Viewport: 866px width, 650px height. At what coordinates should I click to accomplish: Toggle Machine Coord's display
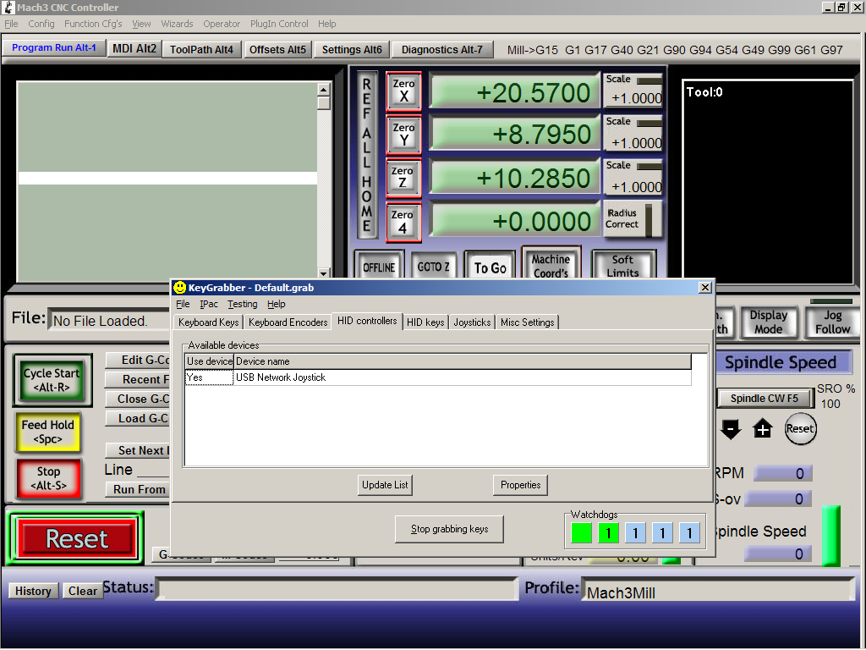pyautogui.click(x=551, y=264)
